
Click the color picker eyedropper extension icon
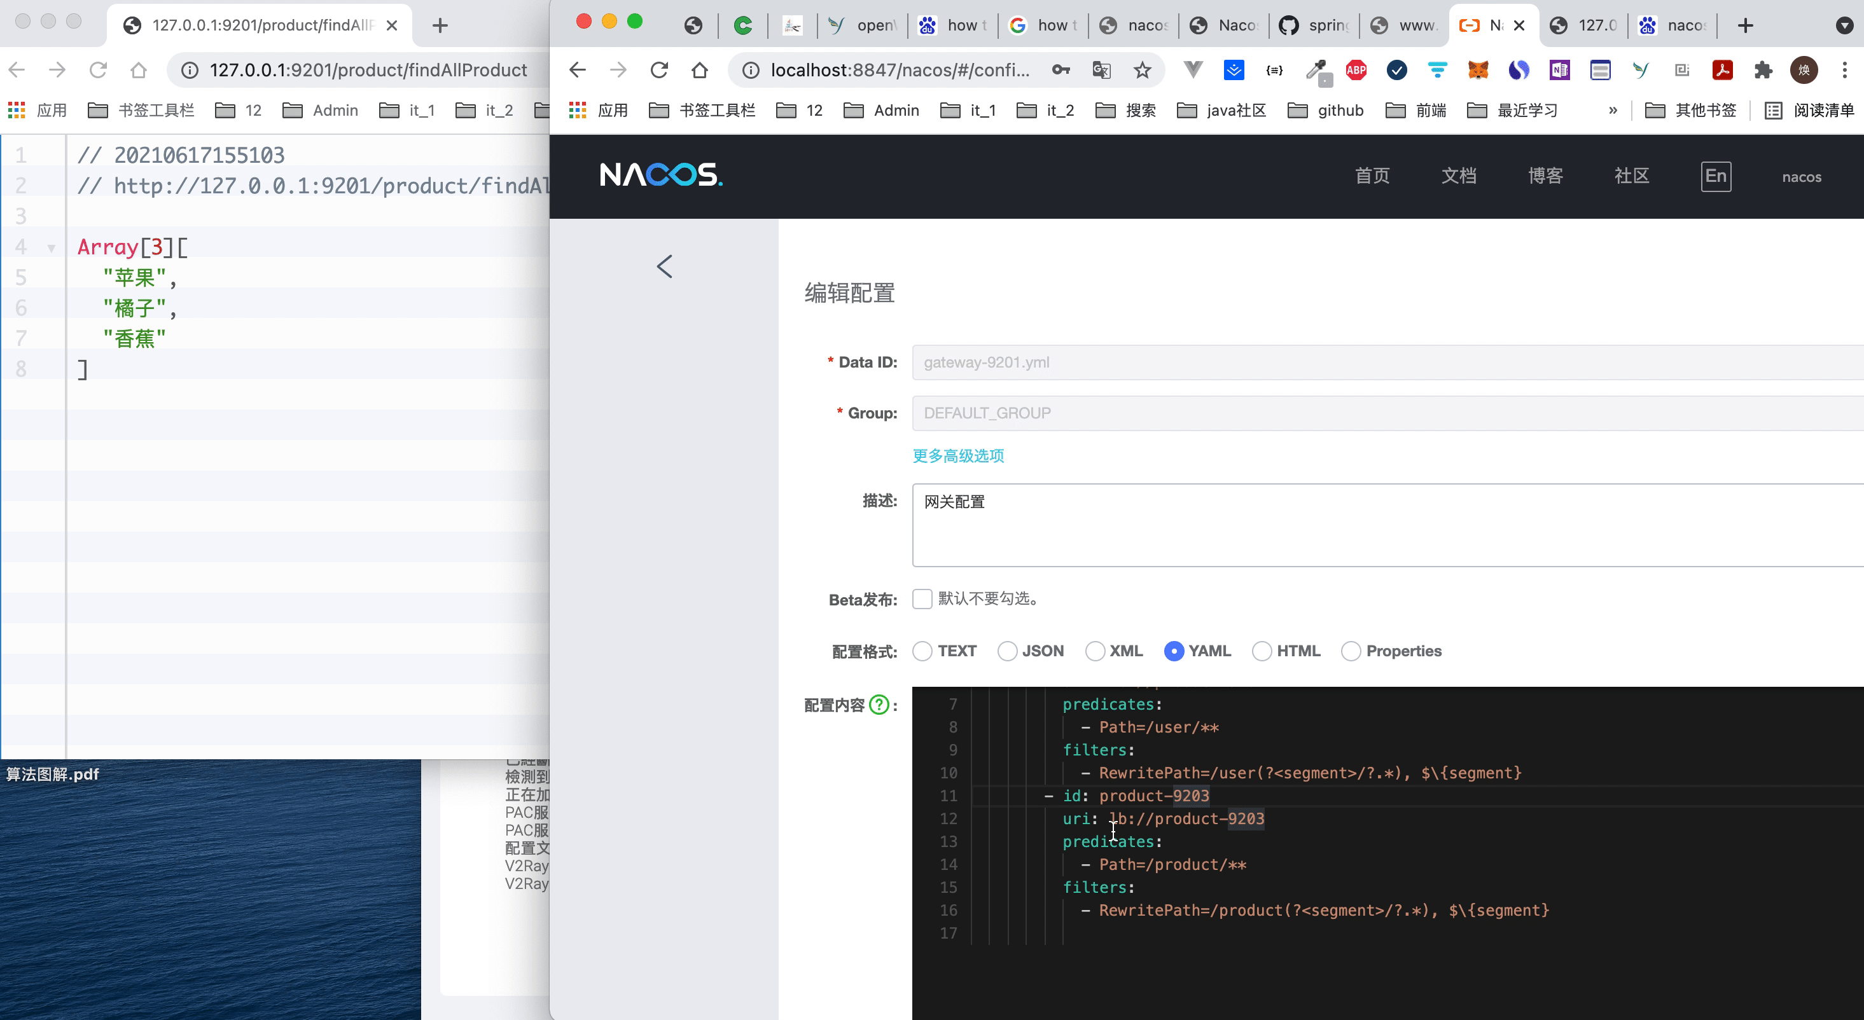1317,70
